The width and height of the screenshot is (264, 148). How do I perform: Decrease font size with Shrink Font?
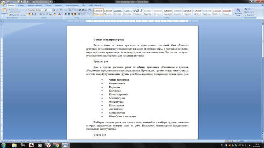pos(57,10)
